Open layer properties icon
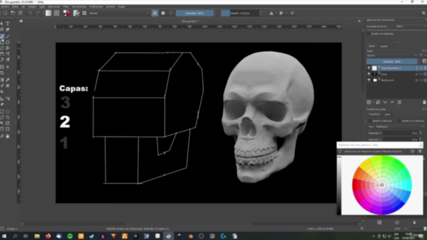427x240 pixels. click(399, 102)
